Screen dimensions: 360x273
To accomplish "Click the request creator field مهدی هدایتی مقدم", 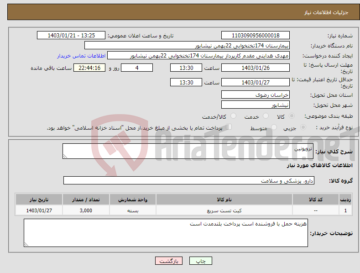I will pos(198,56).
